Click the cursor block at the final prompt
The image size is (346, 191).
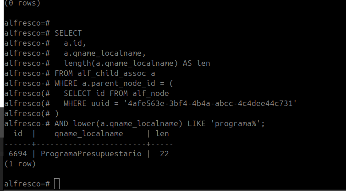coord(56,184)
